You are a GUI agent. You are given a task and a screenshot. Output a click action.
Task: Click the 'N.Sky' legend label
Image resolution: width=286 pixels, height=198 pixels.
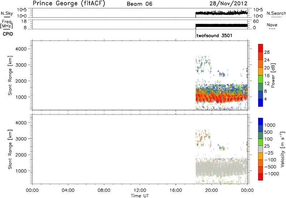tap(7, 13)
